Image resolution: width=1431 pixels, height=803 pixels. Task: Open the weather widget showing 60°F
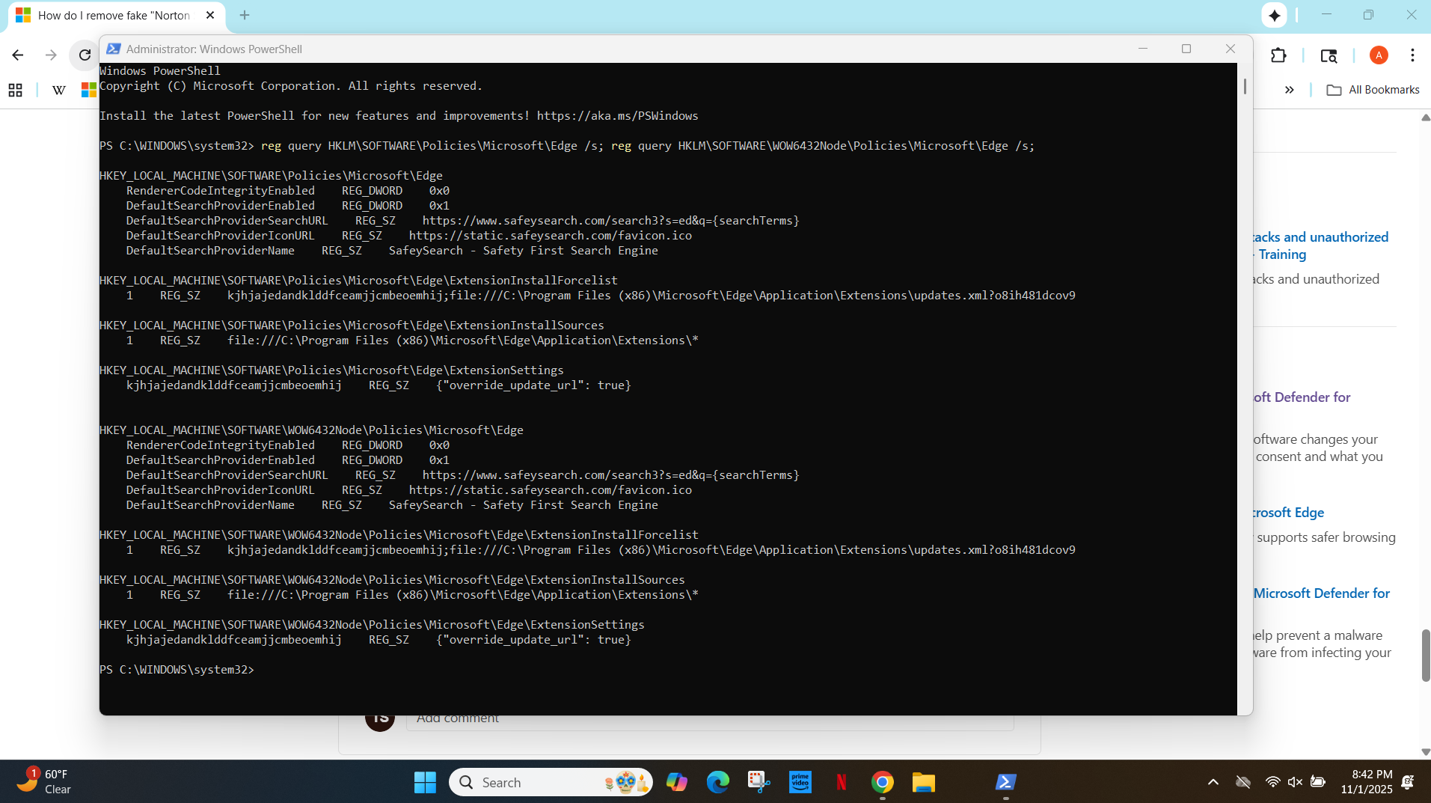[45, 781]
